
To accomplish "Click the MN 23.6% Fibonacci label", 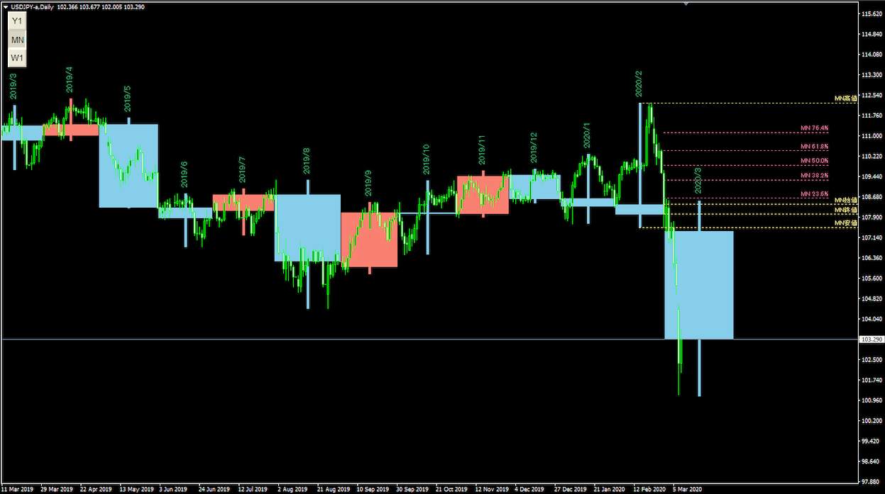I will point(814,194).
